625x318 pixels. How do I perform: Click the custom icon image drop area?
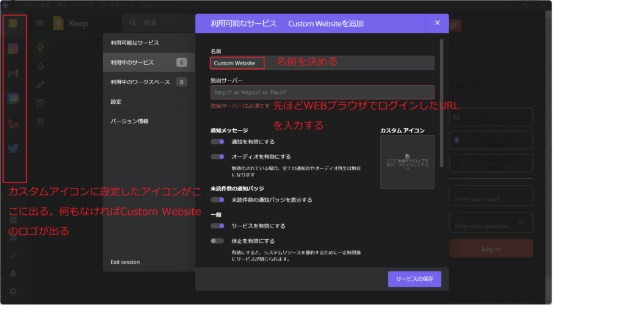(407, 162)
